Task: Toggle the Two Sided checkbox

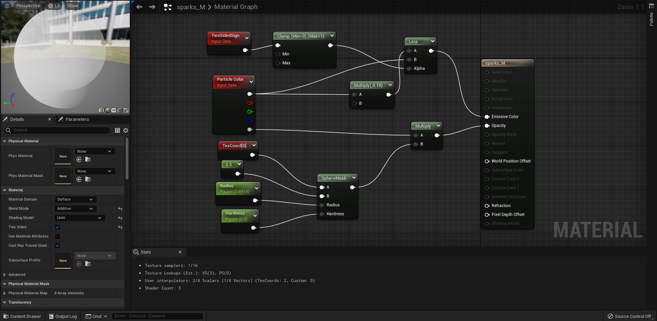Action: point(58,227)
